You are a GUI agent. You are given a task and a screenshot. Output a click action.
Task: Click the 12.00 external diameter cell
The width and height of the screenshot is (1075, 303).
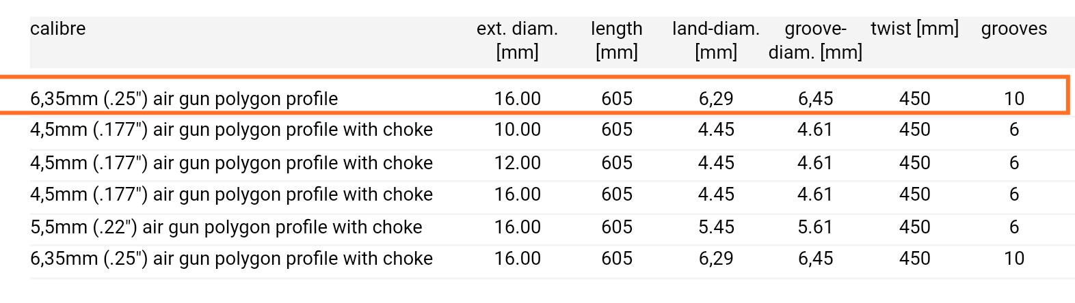tap(517, 162)
